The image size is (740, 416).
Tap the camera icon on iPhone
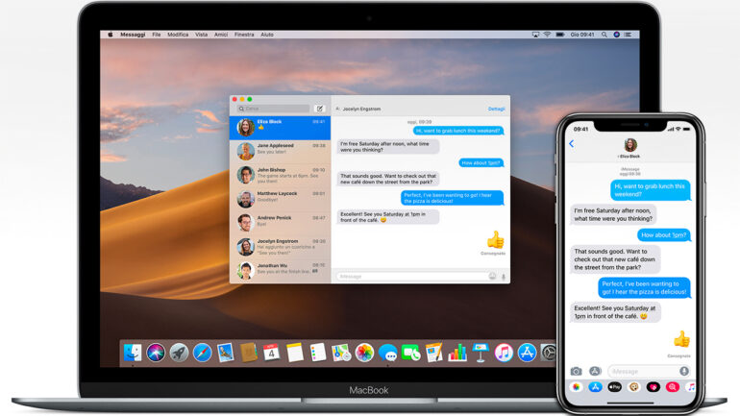pyautogui.click(x=576, y=371)
